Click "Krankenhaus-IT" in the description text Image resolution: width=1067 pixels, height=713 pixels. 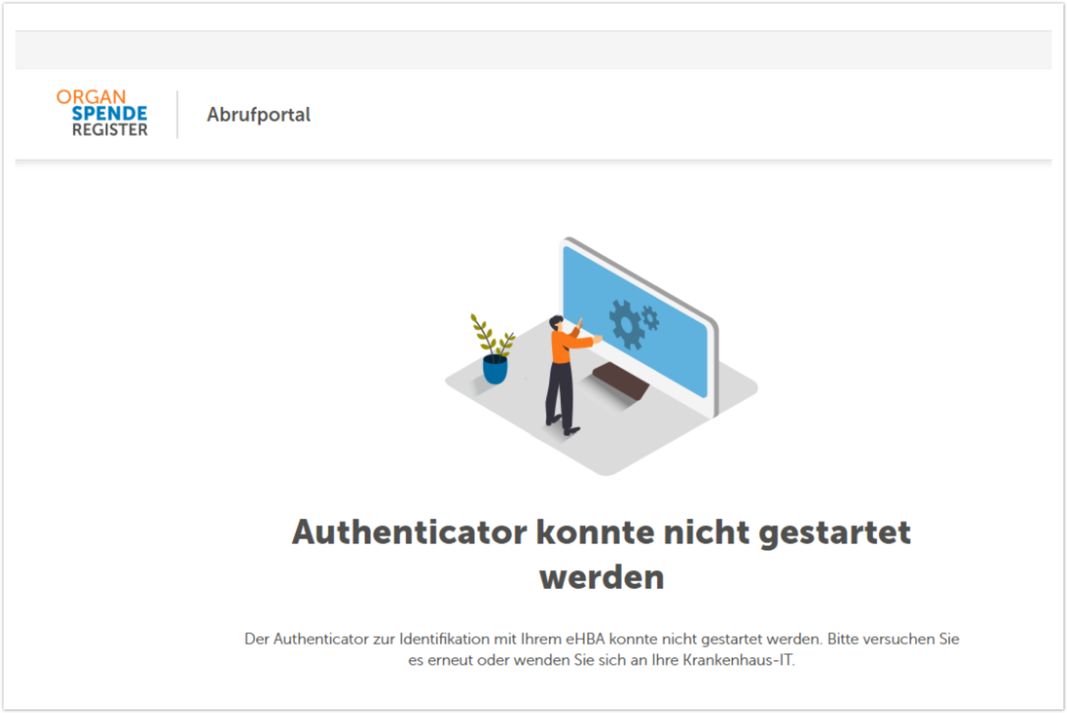pyautogui.click(x=738, y=660)
